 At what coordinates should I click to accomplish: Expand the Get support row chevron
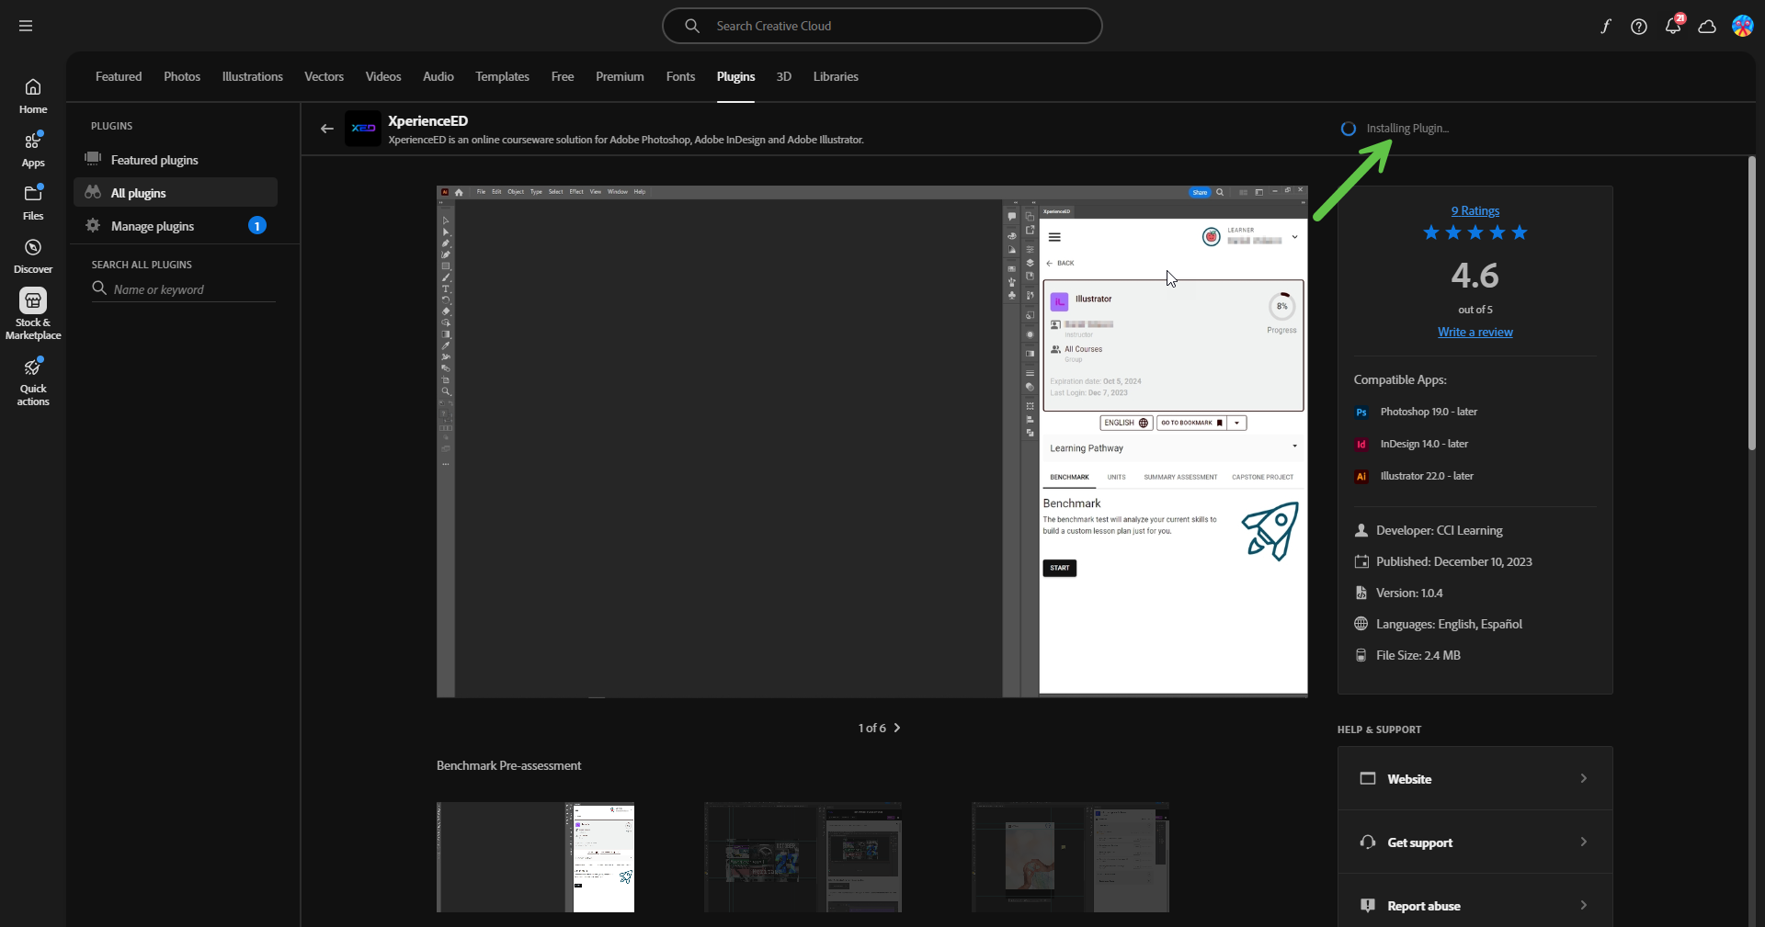(1583, 842)
